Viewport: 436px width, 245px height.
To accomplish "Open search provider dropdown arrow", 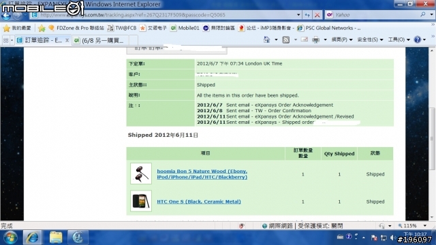I will tap(431, 14).
